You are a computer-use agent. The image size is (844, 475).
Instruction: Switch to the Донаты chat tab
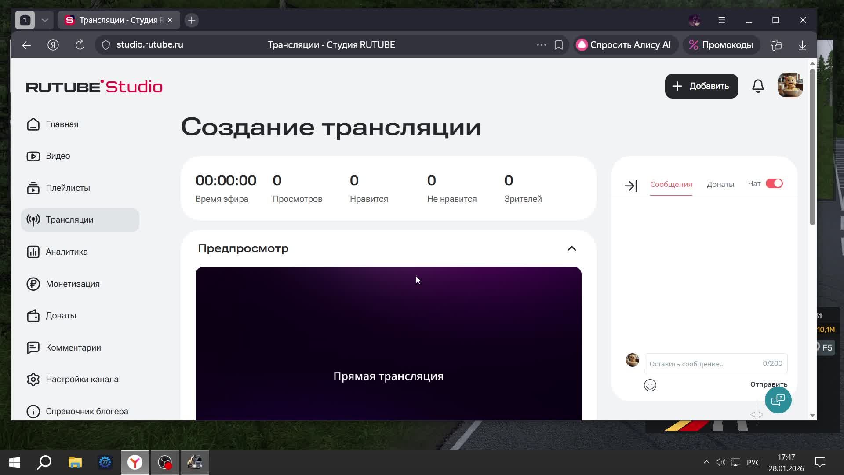click(x=720, y=184)
